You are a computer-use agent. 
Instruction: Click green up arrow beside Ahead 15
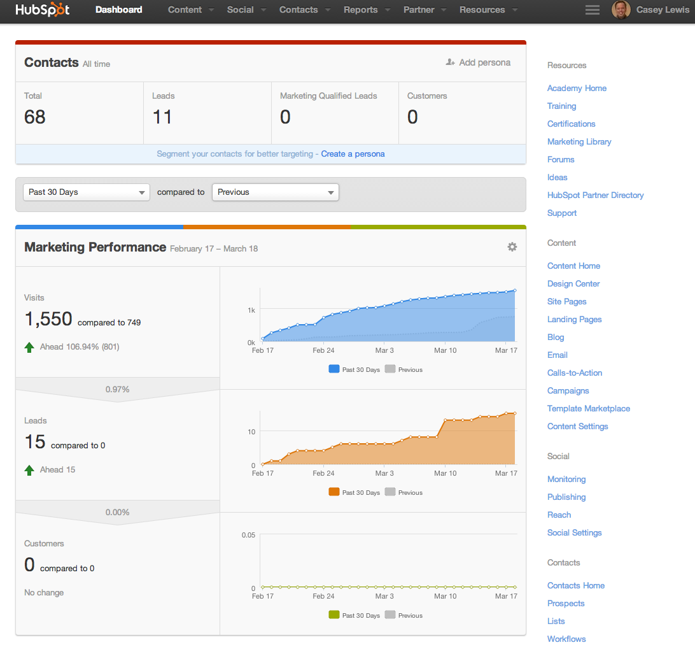[x=29, y=470]
